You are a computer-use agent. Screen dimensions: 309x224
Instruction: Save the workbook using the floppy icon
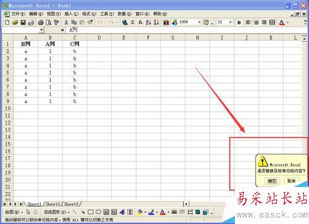pyautogui.click(x=23, y=22)
